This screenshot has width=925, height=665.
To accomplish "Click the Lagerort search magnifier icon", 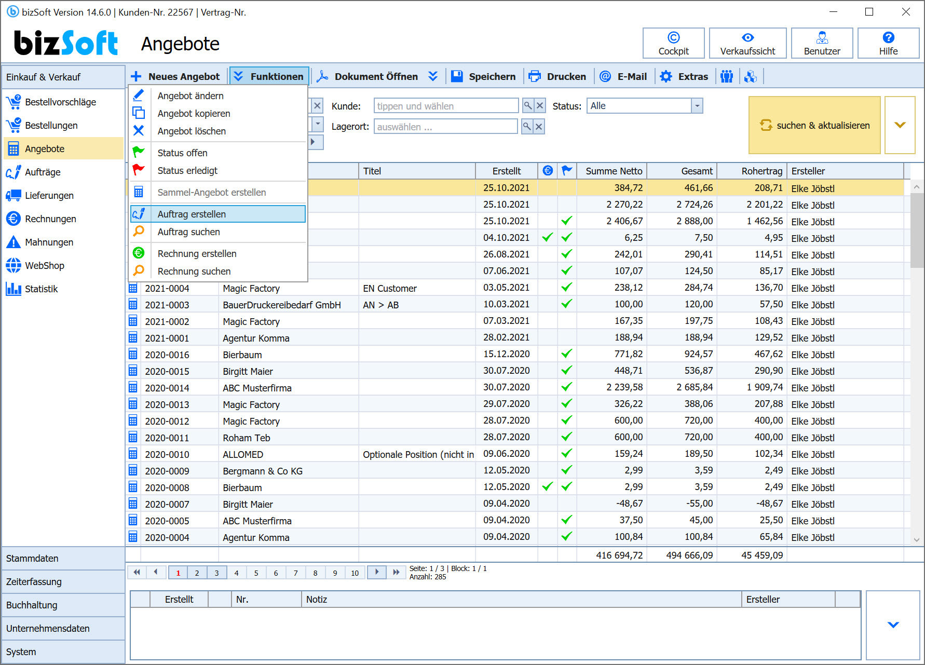I will (526, 126).
